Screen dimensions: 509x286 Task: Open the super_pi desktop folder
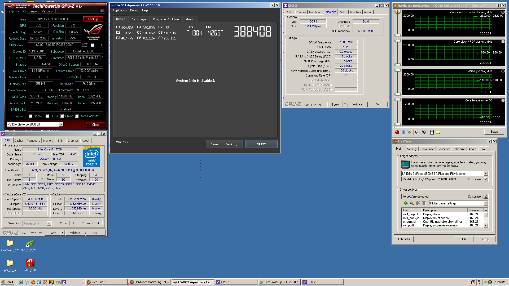10,265
